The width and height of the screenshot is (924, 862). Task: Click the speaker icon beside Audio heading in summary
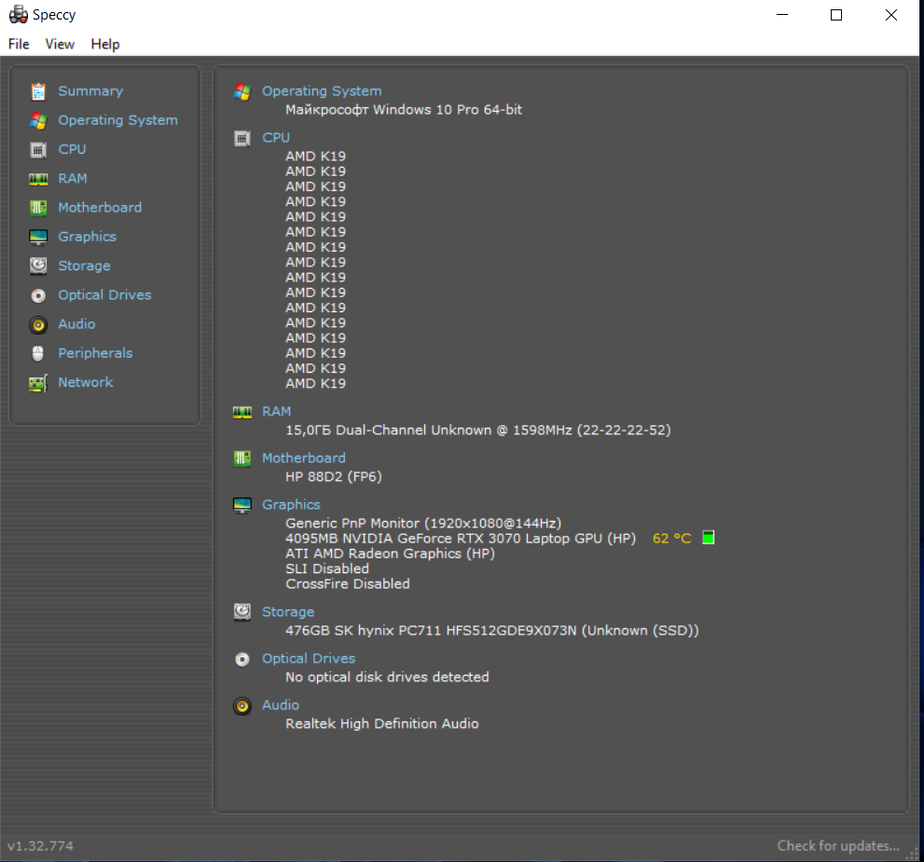click(x=242, y=706)
